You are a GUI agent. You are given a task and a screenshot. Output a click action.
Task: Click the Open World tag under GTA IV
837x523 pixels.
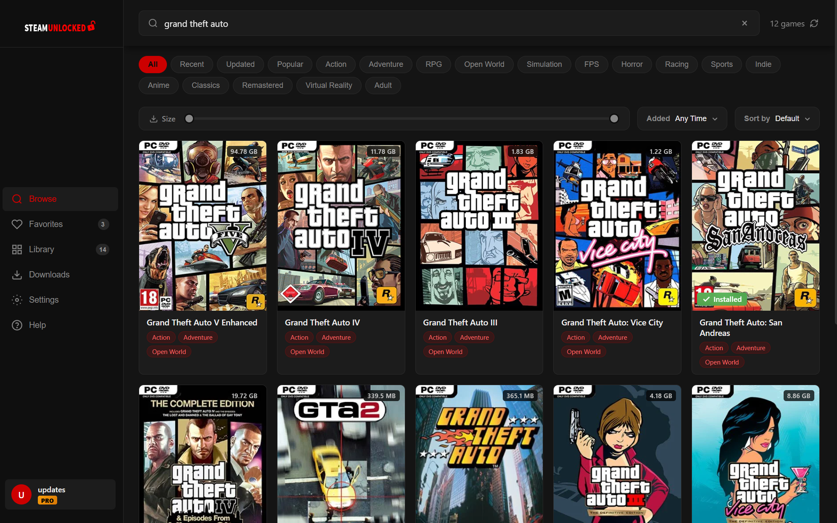[x=307, y=352]
